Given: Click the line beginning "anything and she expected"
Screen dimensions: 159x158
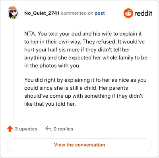Looking at the screenshot, I should click(x=86, y=58).
